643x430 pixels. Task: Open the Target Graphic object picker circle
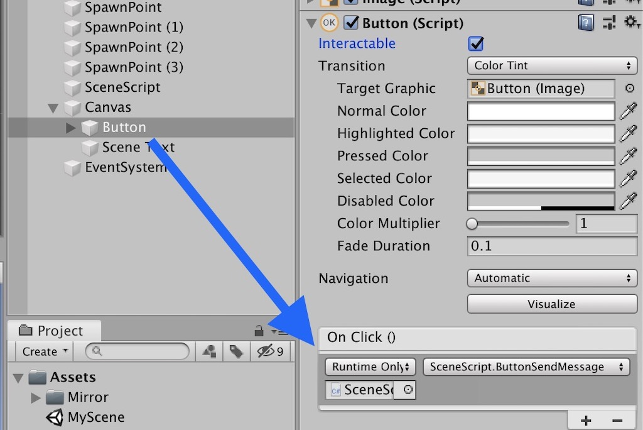630,89
